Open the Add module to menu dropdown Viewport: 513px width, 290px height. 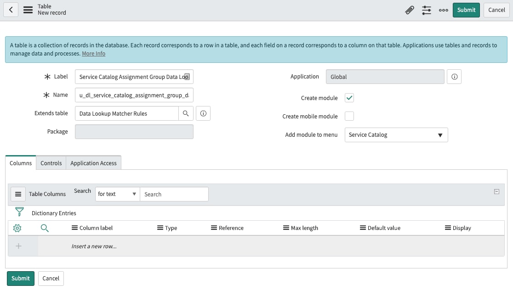[396, 135]
